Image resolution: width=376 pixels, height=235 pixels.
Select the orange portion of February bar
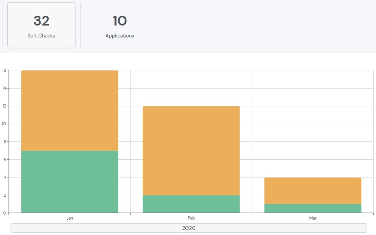click(x=191, y=151)
